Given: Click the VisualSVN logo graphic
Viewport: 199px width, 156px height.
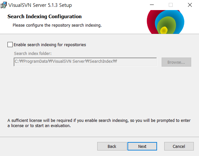Looking at the screenshot, I should pyautogui.click(x=166, y=22).
